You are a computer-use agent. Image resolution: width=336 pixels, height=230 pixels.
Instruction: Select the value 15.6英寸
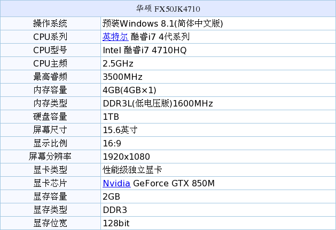(x=120, y=130)
